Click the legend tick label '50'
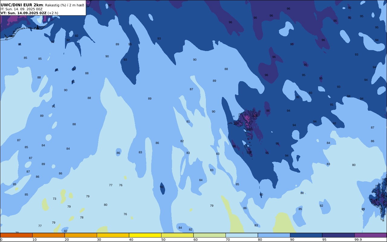387x242 pixels. coord(163,240)
